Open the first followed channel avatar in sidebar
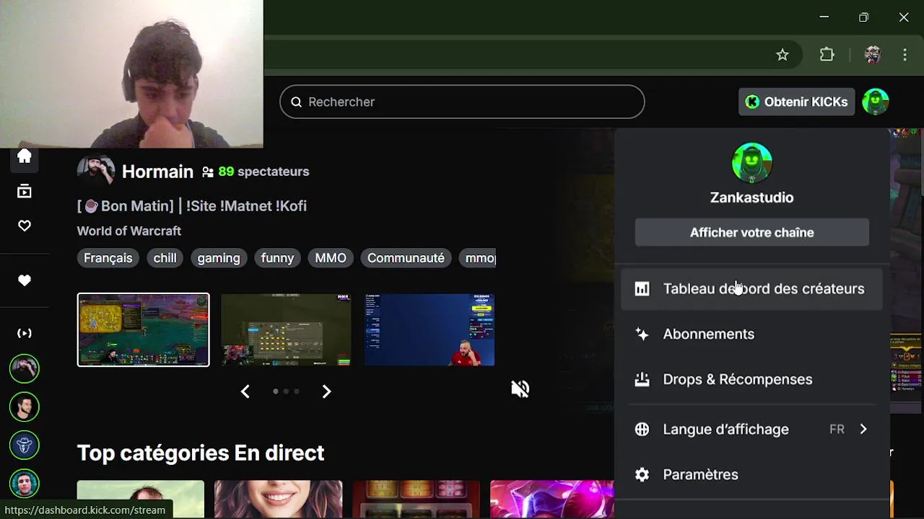Image resolution: width=924 pixels, height=519 pixels. 25,368
